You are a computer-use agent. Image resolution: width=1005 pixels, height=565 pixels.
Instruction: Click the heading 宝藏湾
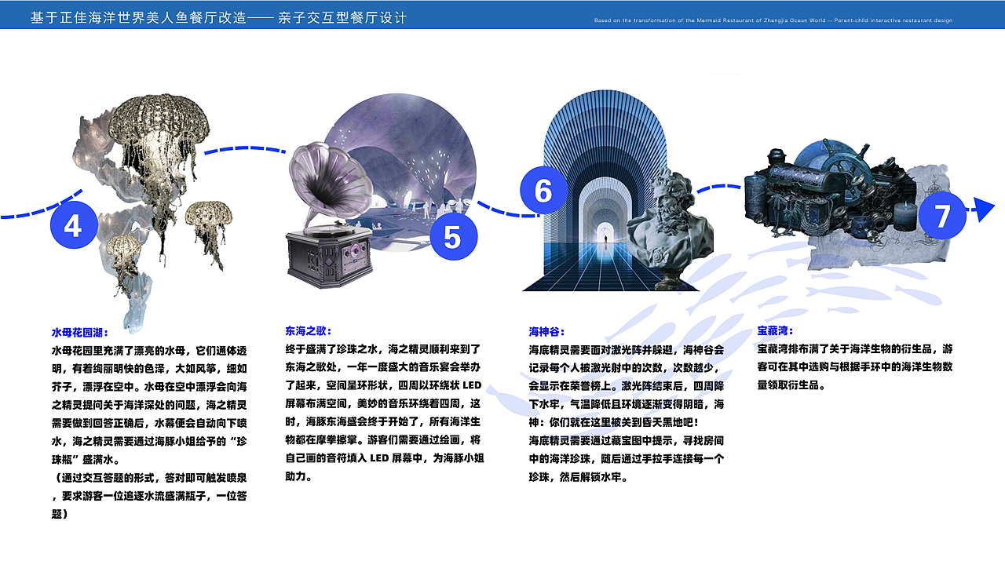click(x=776, y=331)
